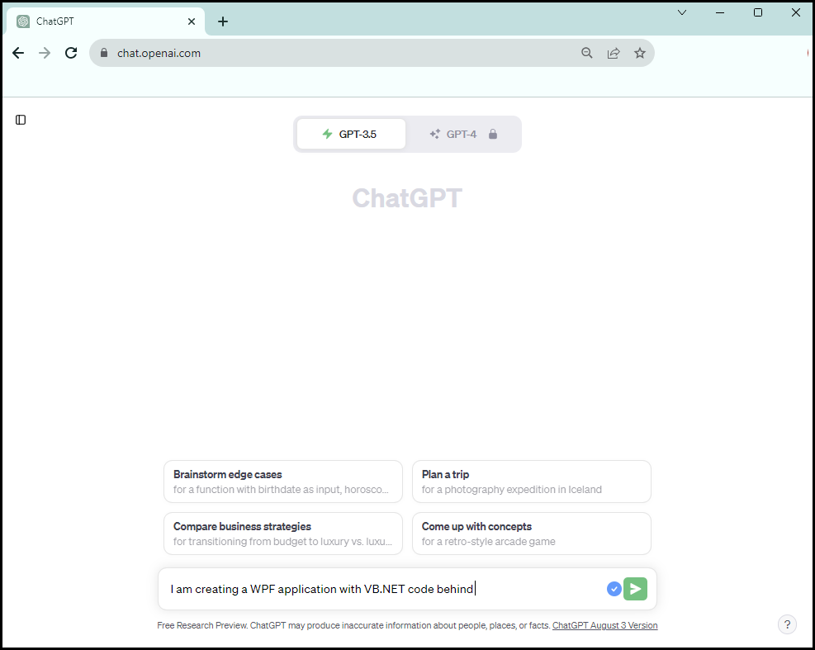Choose the Come up with concepts suggestion
The image size is (815, 650).
pos(531,534)
